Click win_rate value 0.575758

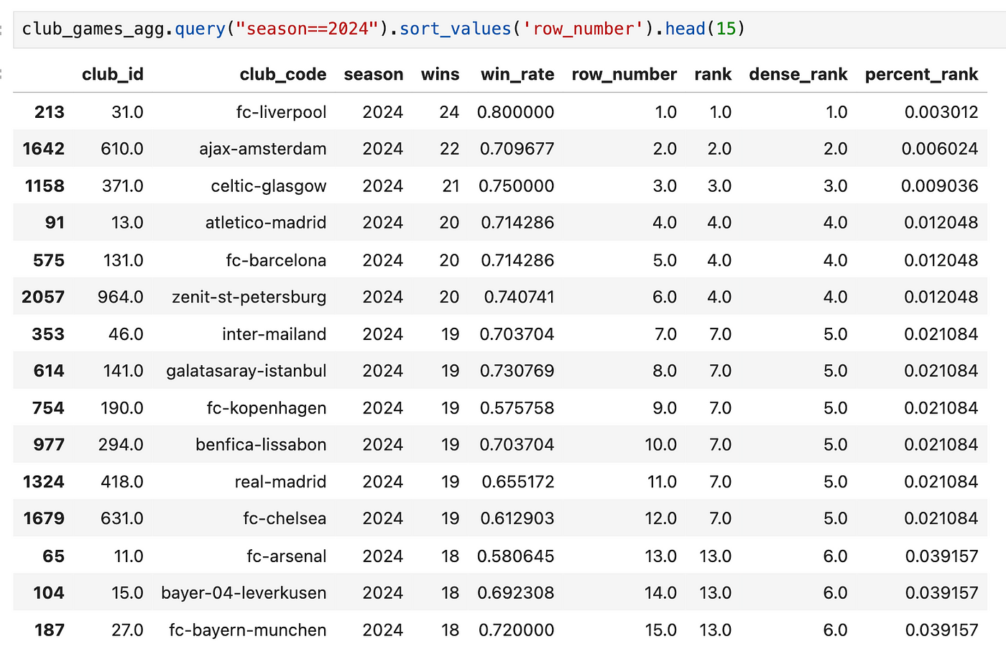pyautogui.click(x=517, y=408)
